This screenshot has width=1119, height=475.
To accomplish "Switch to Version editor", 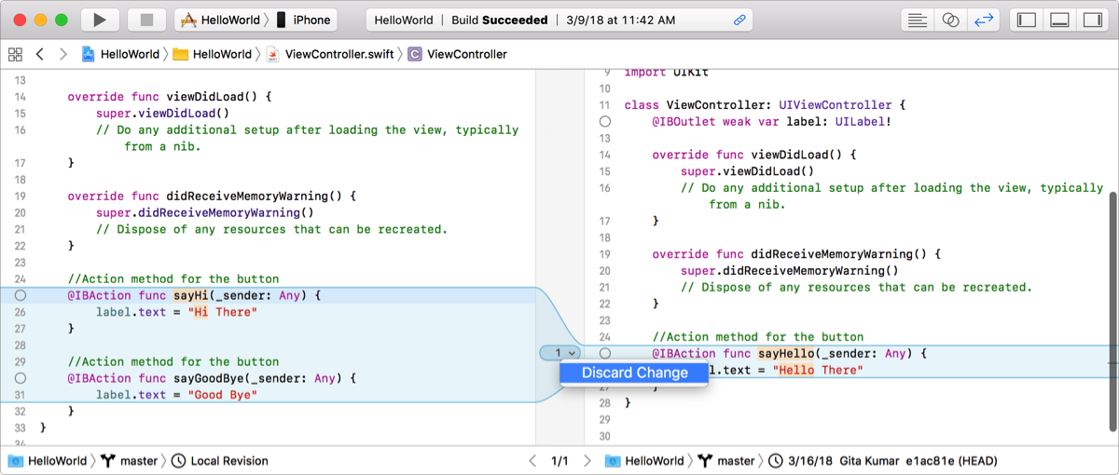I will coord(983,20).
